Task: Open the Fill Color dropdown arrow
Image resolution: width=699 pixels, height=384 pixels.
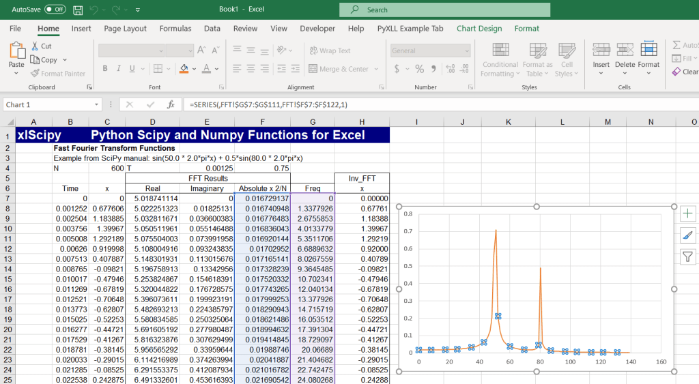Action: (x=194, y=69)
